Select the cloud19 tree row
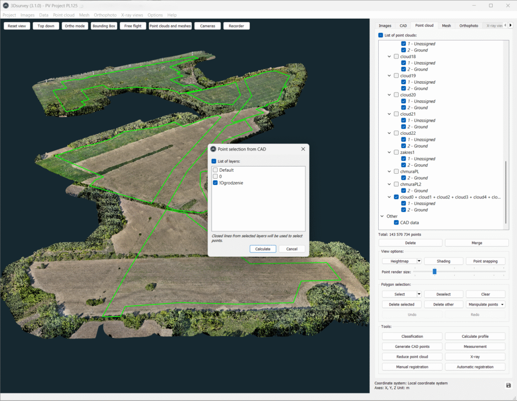 coord(408,76)
